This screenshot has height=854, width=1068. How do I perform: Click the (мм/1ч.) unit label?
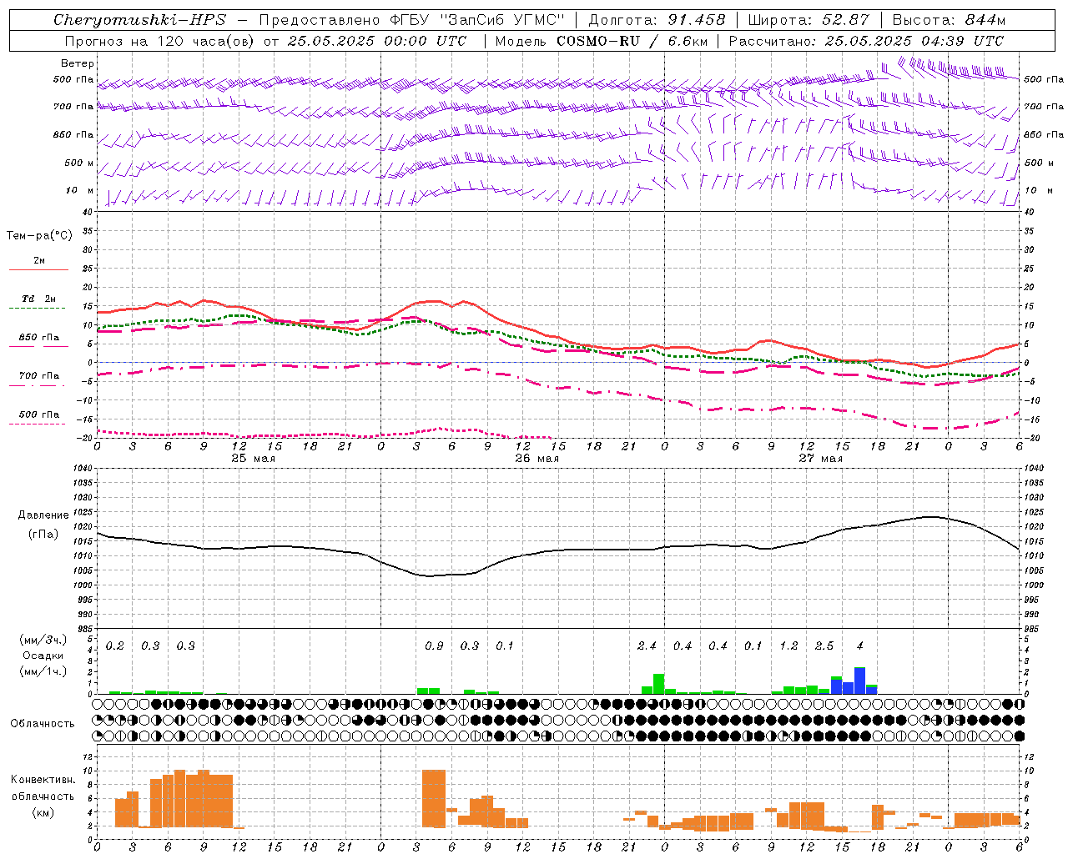point(43,671)
